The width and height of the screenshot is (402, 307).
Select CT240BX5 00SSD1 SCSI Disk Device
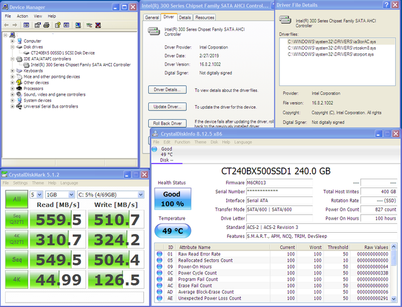click(x=63, y=53)
